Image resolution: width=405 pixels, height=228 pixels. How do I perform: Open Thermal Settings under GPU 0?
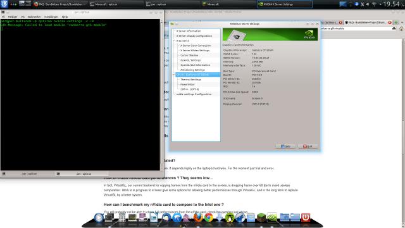[190, 80]
